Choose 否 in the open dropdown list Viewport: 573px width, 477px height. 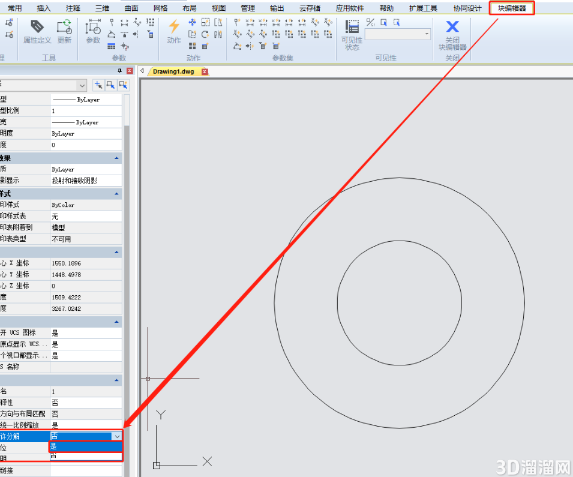86,456
